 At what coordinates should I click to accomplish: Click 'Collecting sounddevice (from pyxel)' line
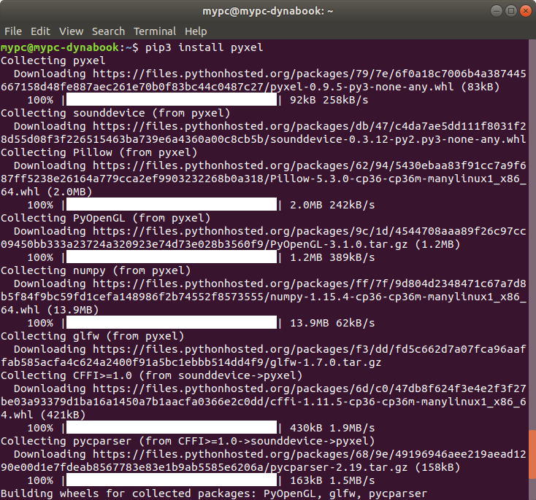pos(115,113)
